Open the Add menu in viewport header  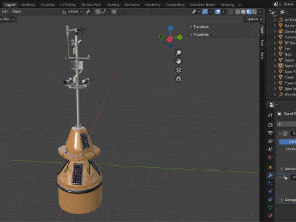(x=4, y=12)
